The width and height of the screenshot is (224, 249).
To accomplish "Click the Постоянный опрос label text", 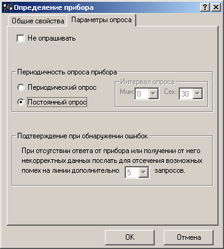I will (x=57, y=102).
